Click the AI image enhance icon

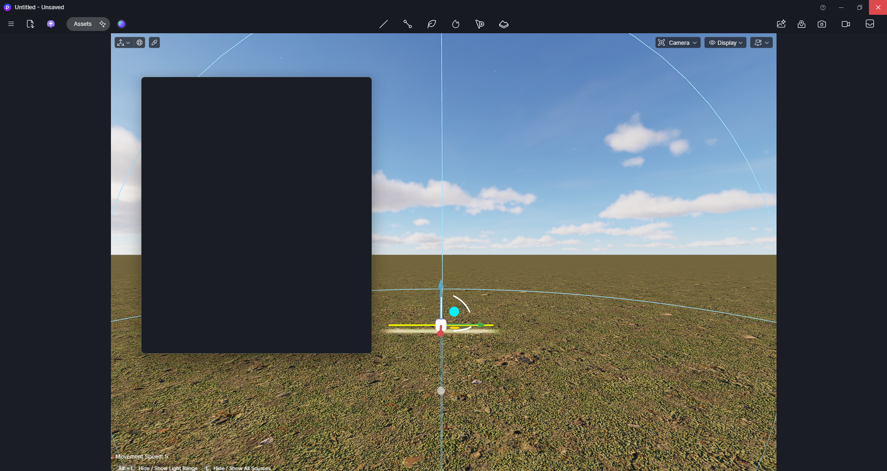click(x=781, y=24)
